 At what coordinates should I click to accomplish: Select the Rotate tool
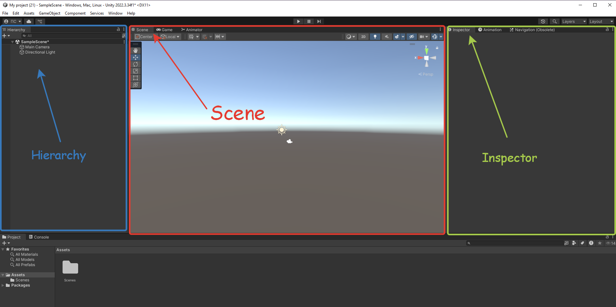(136, 64)
